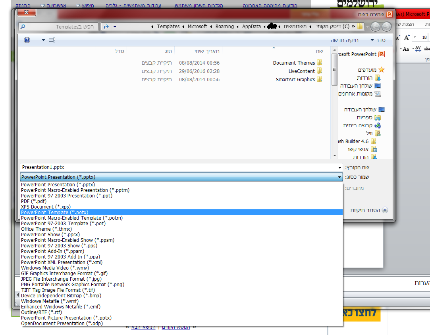Click the homegroup icon קבוצה ביתית
Image resolution: width=430 pixels, height=335 pixels.
click(378, 125)
